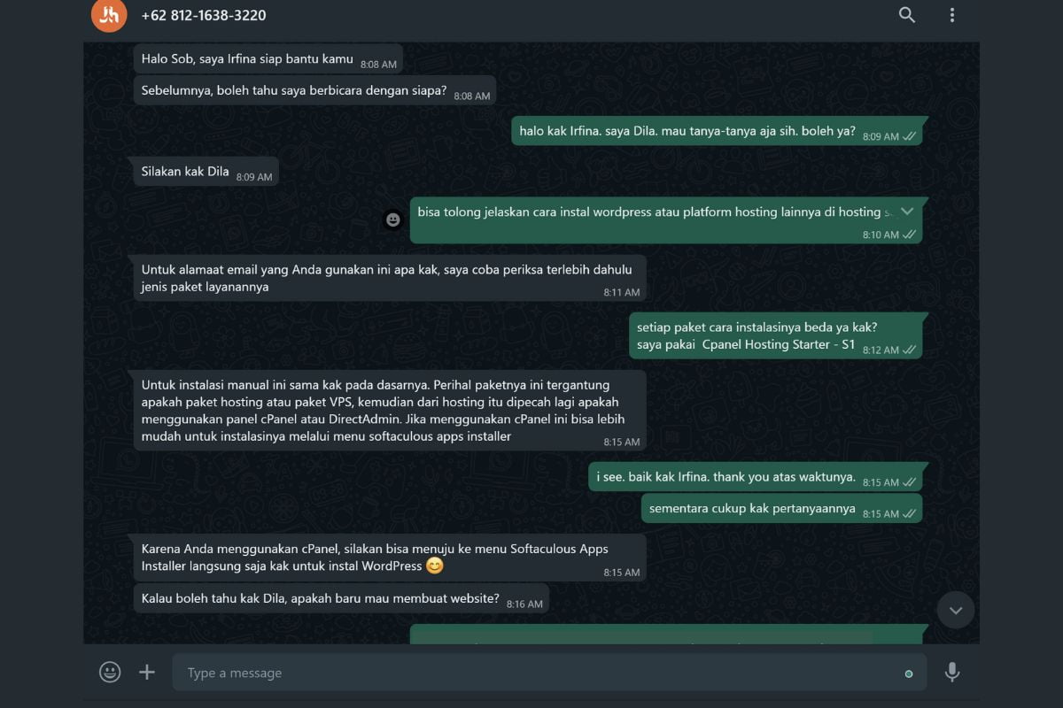
Task: React to the WordPress install question message
Action: tap(393, 220)
